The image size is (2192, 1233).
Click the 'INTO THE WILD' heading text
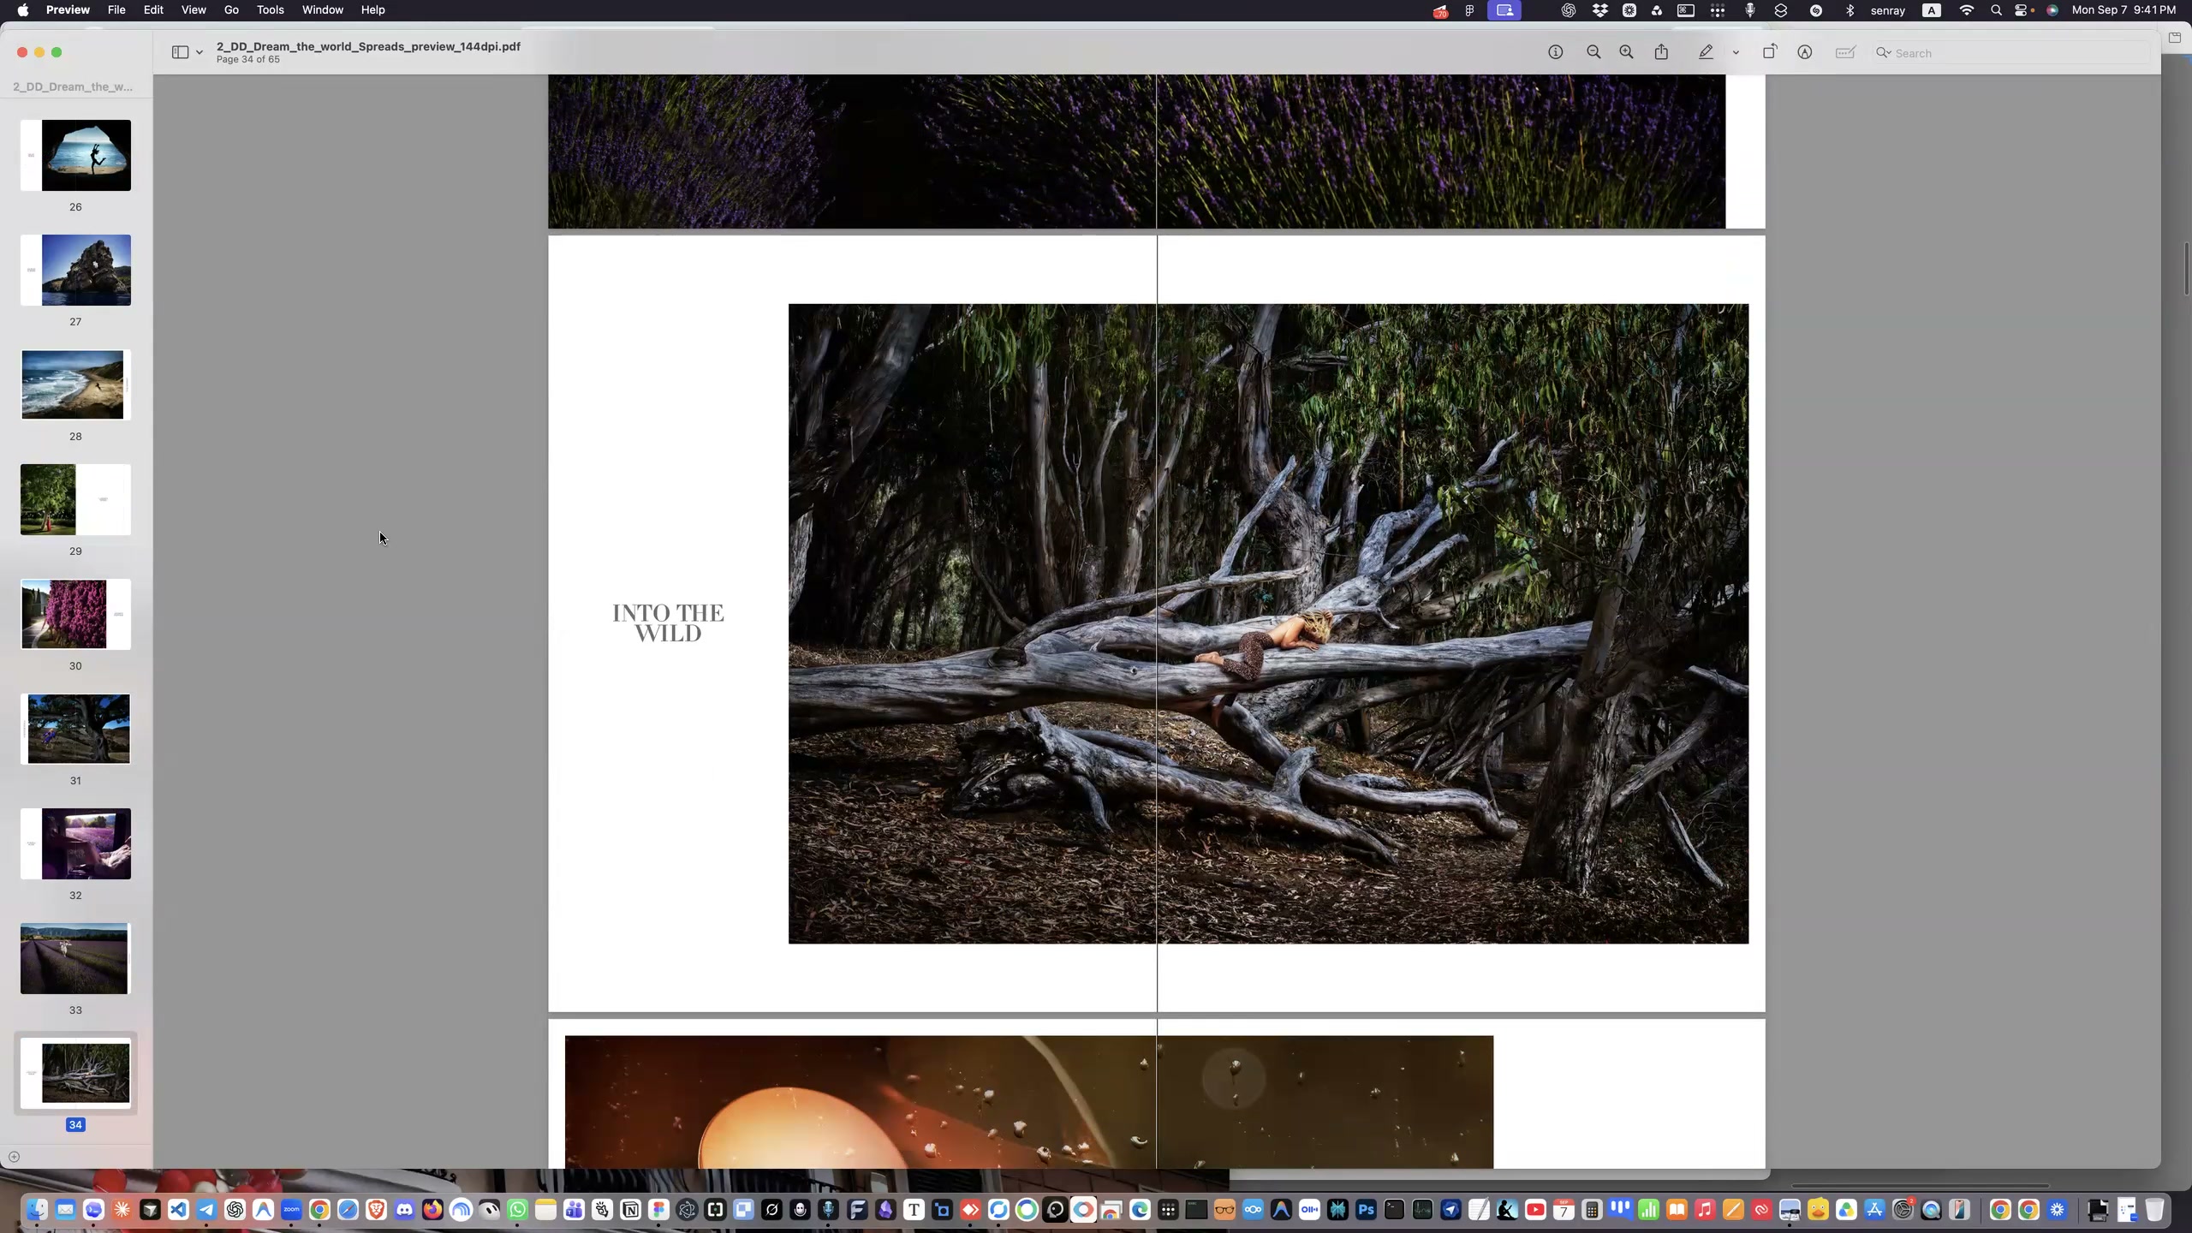[x=668, y=623]
